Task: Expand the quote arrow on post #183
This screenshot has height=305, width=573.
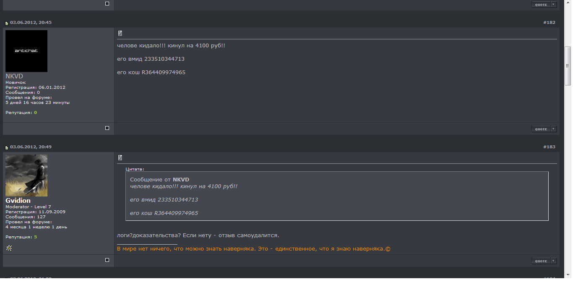Action: tap(553, 261)
